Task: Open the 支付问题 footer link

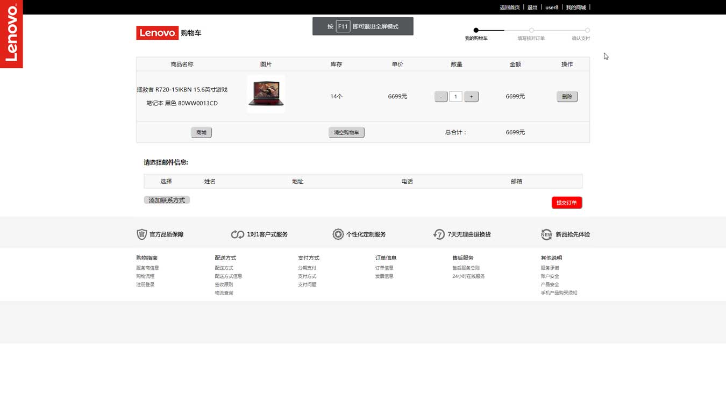Action: 307,284
